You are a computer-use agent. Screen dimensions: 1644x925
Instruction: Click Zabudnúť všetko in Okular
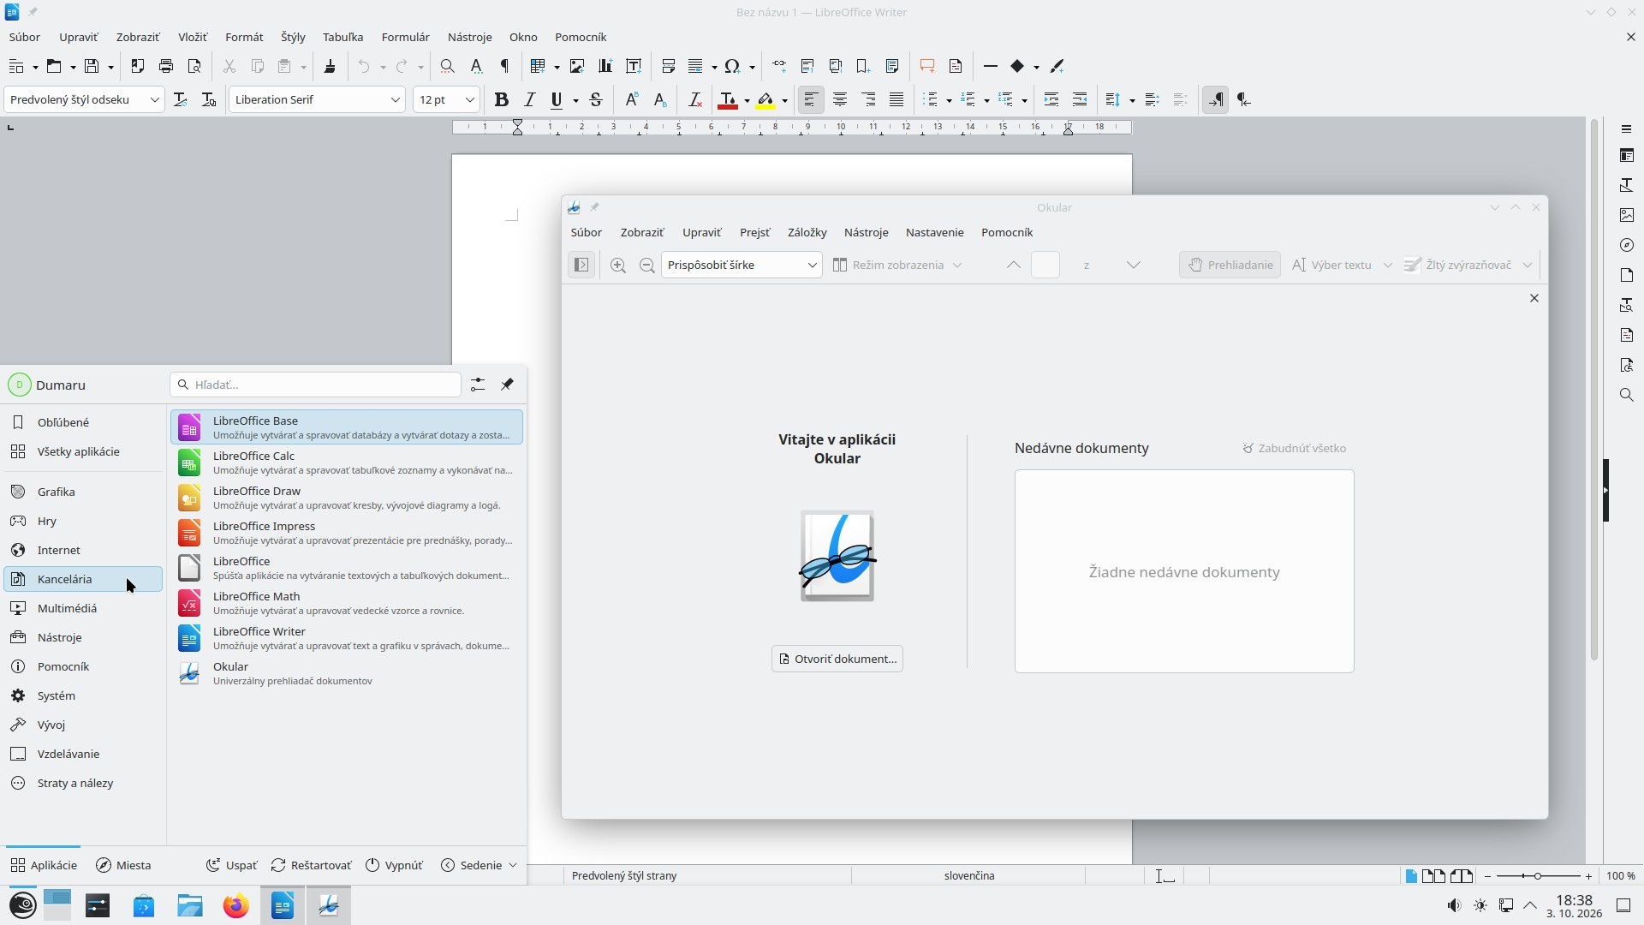1294,449
